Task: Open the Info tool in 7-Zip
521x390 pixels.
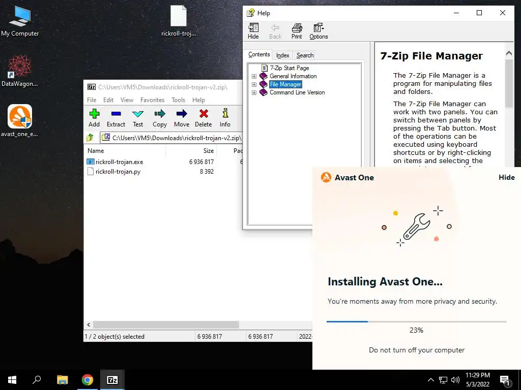Action: coord(225,118)
